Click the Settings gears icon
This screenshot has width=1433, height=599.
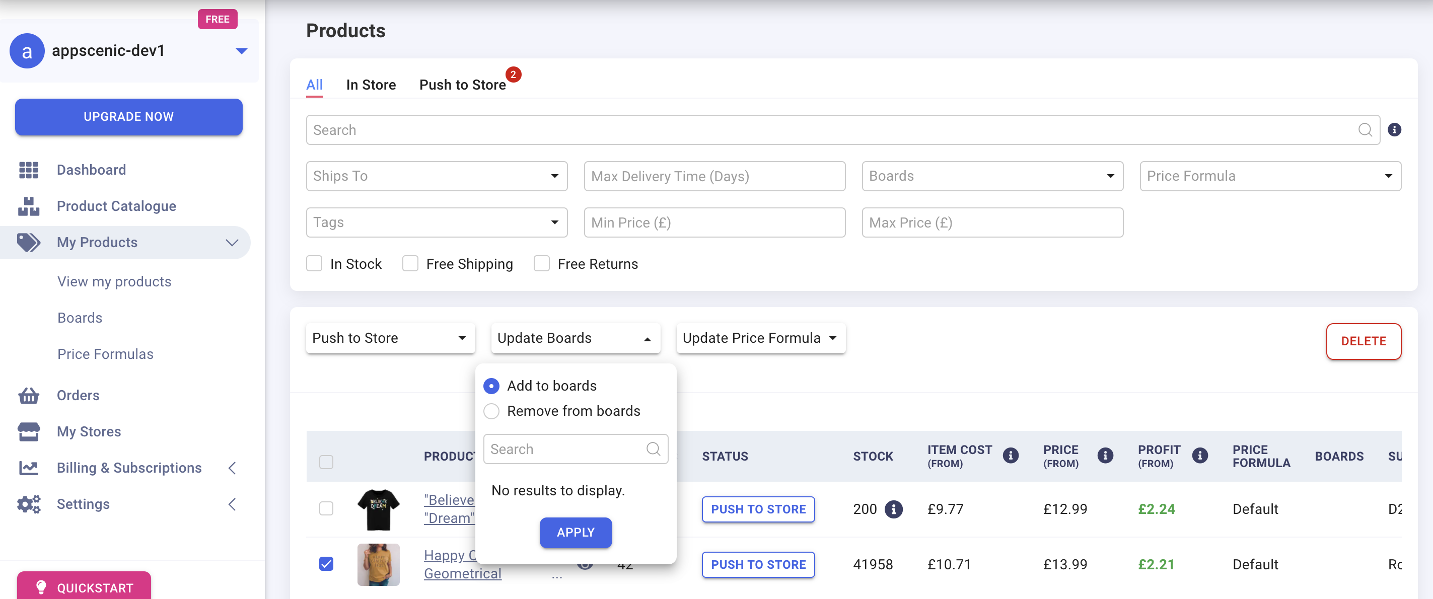click(x=28, y=504)
